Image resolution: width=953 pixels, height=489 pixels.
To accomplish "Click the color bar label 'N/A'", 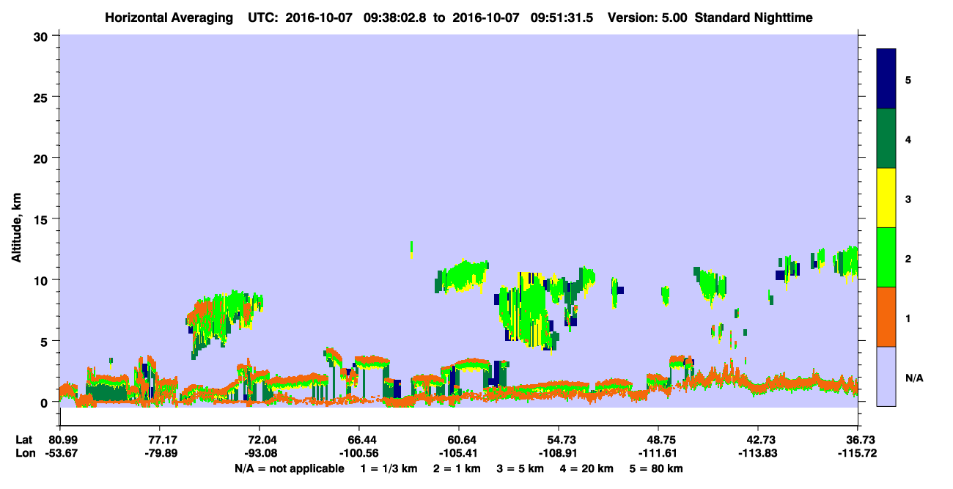I will (x=913, y=378).
